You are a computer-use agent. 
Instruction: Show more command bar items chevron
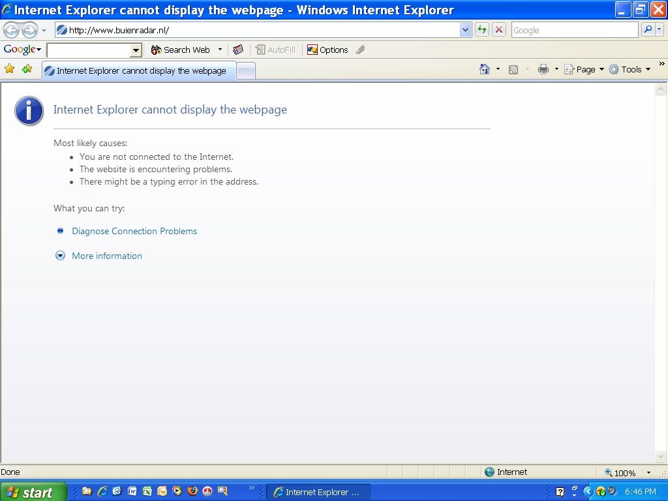[x=661, y=64]
